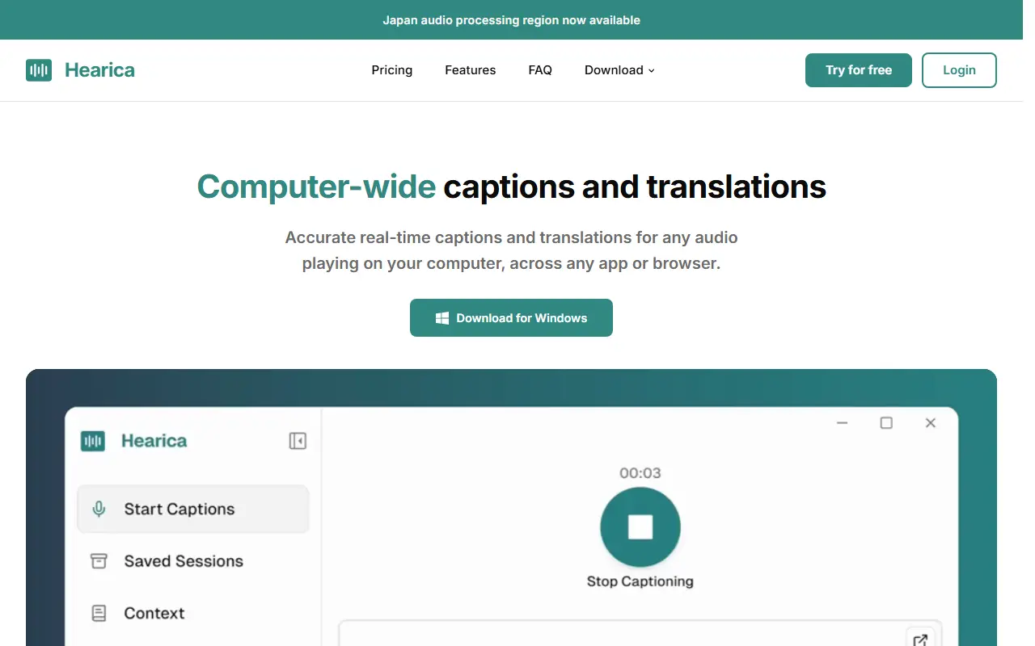1035x646 pixels.
Task: Click the Hearica logo icon in the app preview
Action: pos(93,441)
